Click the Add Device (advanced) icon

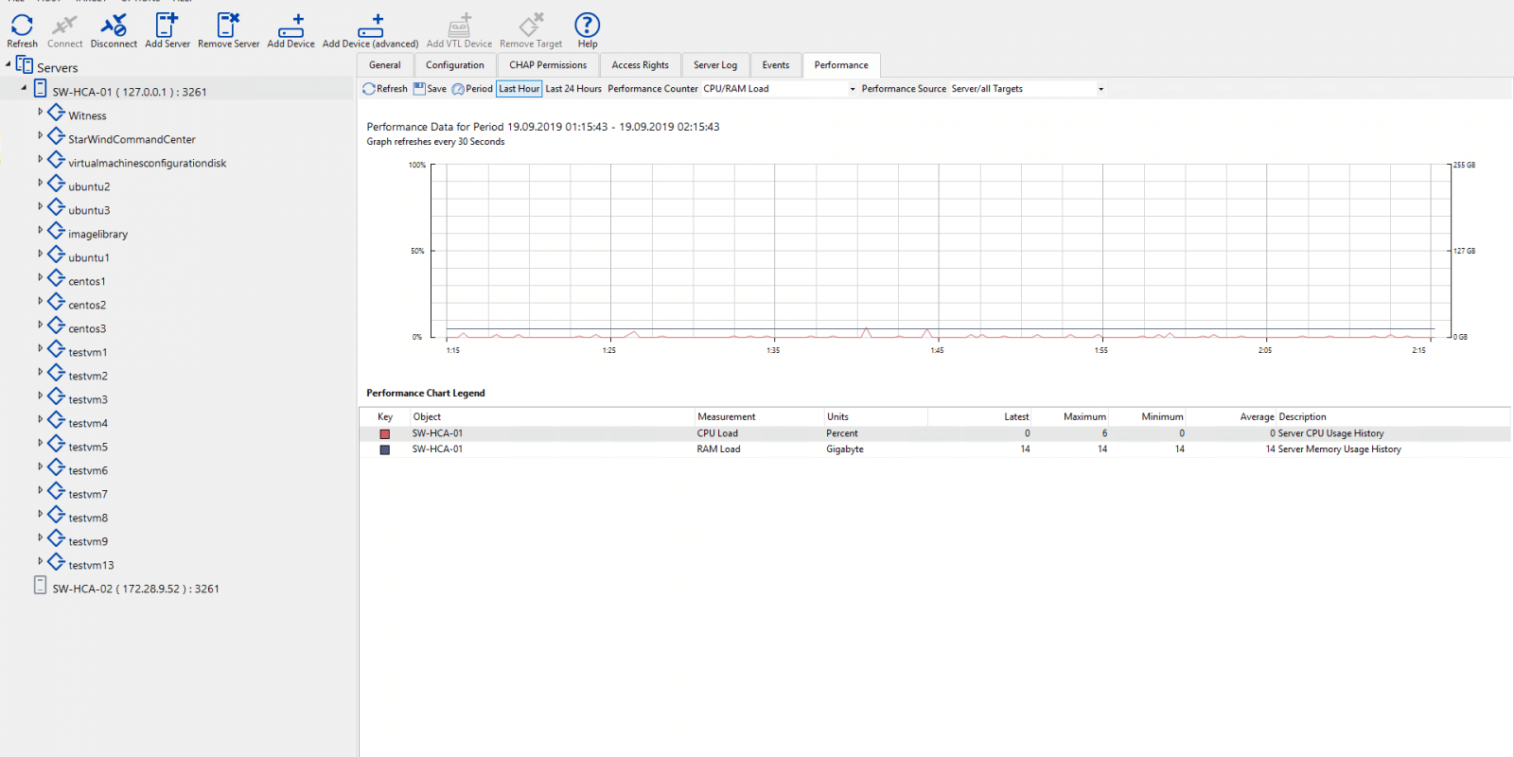pos(371,26)
